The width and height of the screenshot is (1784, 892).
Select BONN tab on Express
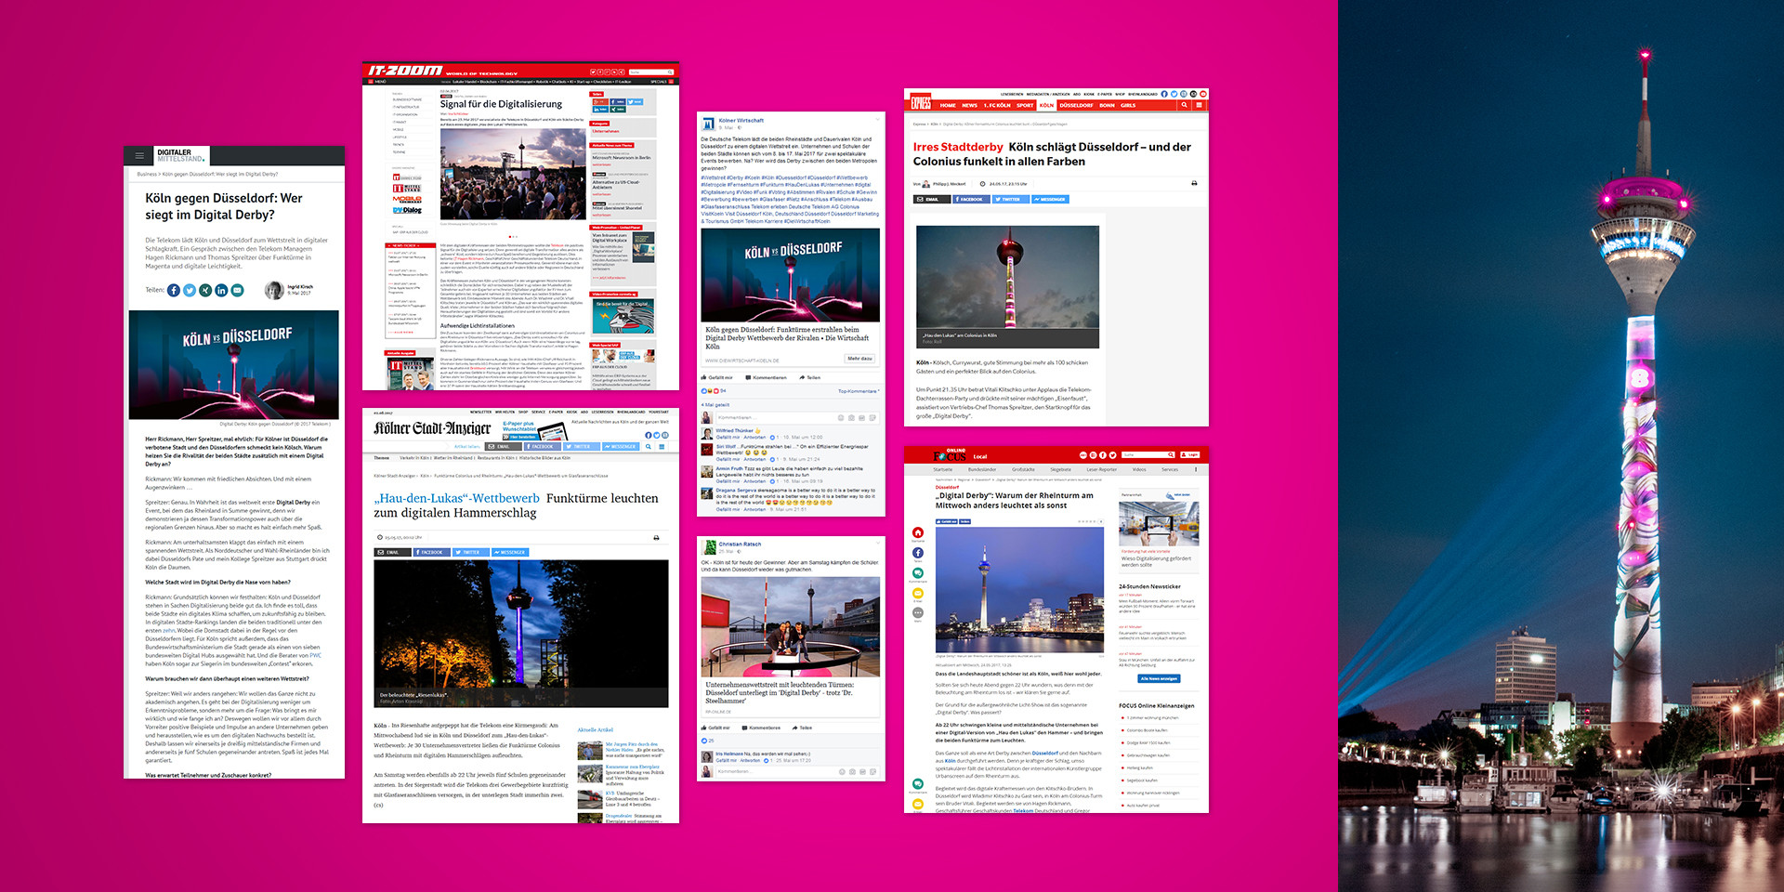point(1107,105)
